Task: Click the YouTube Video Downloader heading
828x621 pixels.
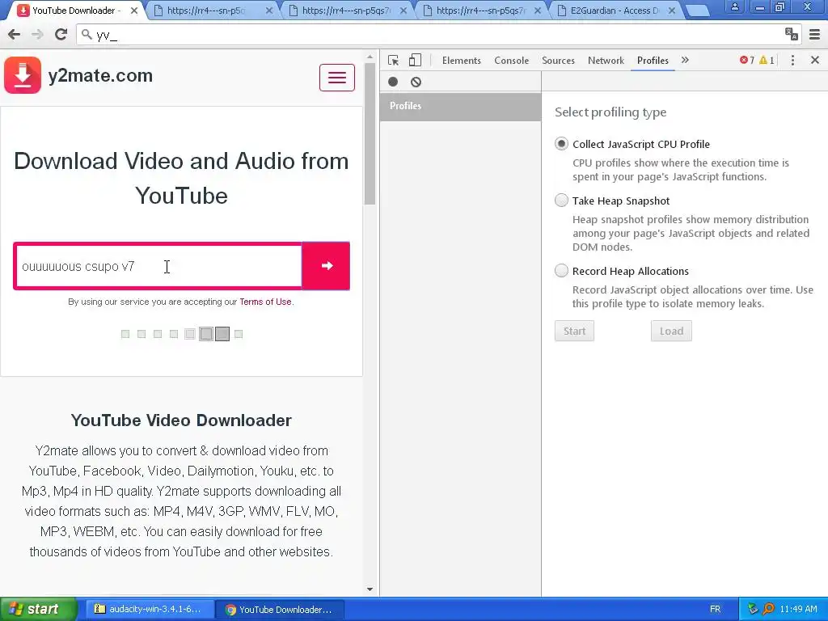Action: pyautogui.click(x=181, y=420)
